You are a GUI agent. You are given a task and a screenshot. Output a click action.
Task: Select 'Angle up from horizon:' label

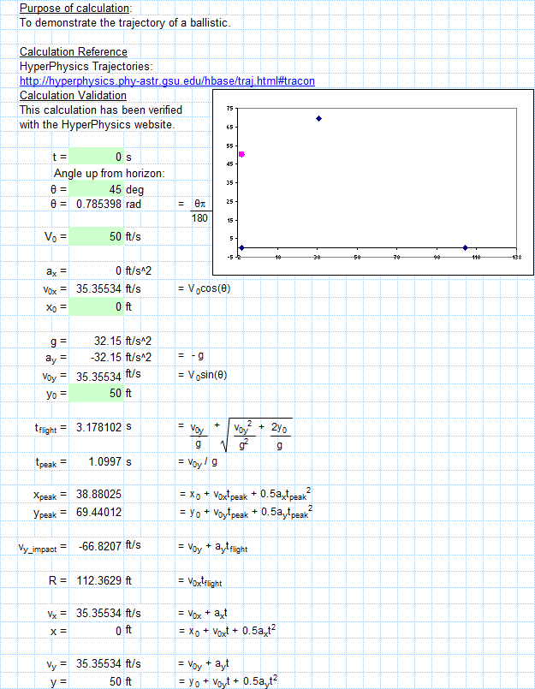pyautogui.click(x=109, y=174)
